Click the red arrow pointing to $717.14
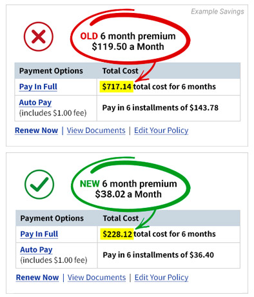 pyautogui.click(x=146, y=72)
